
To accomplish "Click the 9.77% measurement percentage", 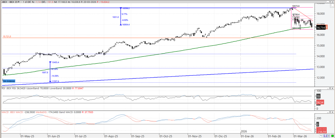I will point(125,14).
